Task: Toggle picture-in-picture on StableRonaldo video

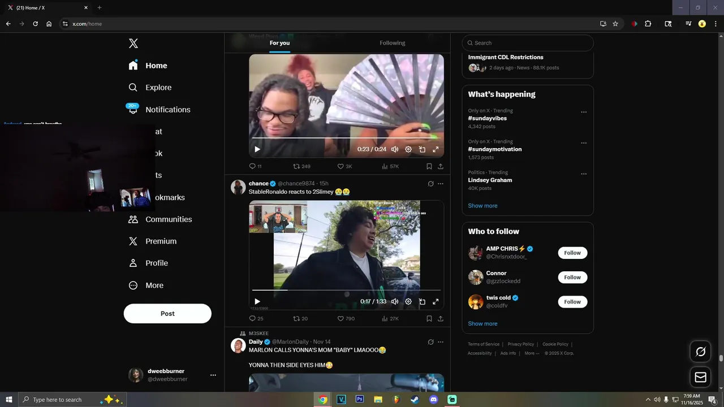Action: click(x=422, y=302)
